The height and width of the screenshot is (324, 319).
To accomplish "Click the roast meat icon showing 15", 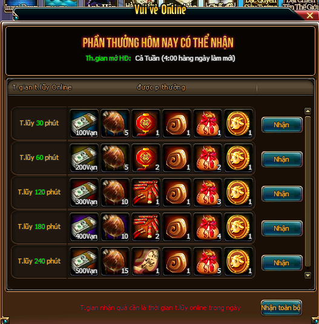I will [x=115, y=262].
